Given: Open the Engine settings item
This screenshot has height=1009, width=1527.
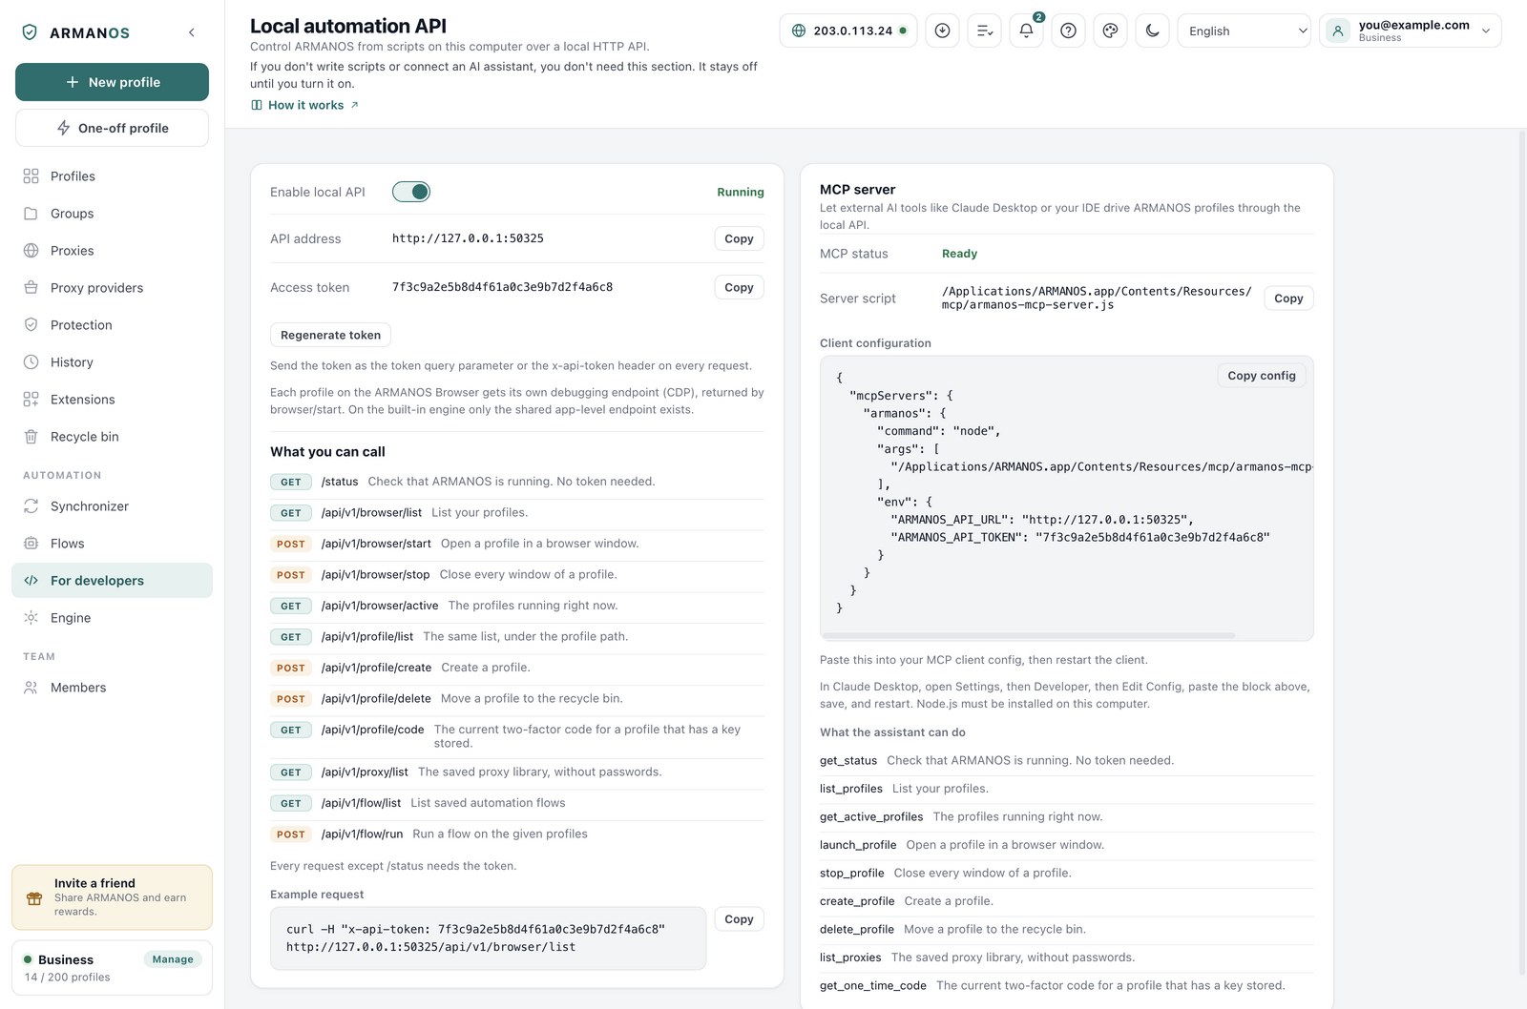Looking at the screenshot, I should pyautogui.click(x=112, y=618).
